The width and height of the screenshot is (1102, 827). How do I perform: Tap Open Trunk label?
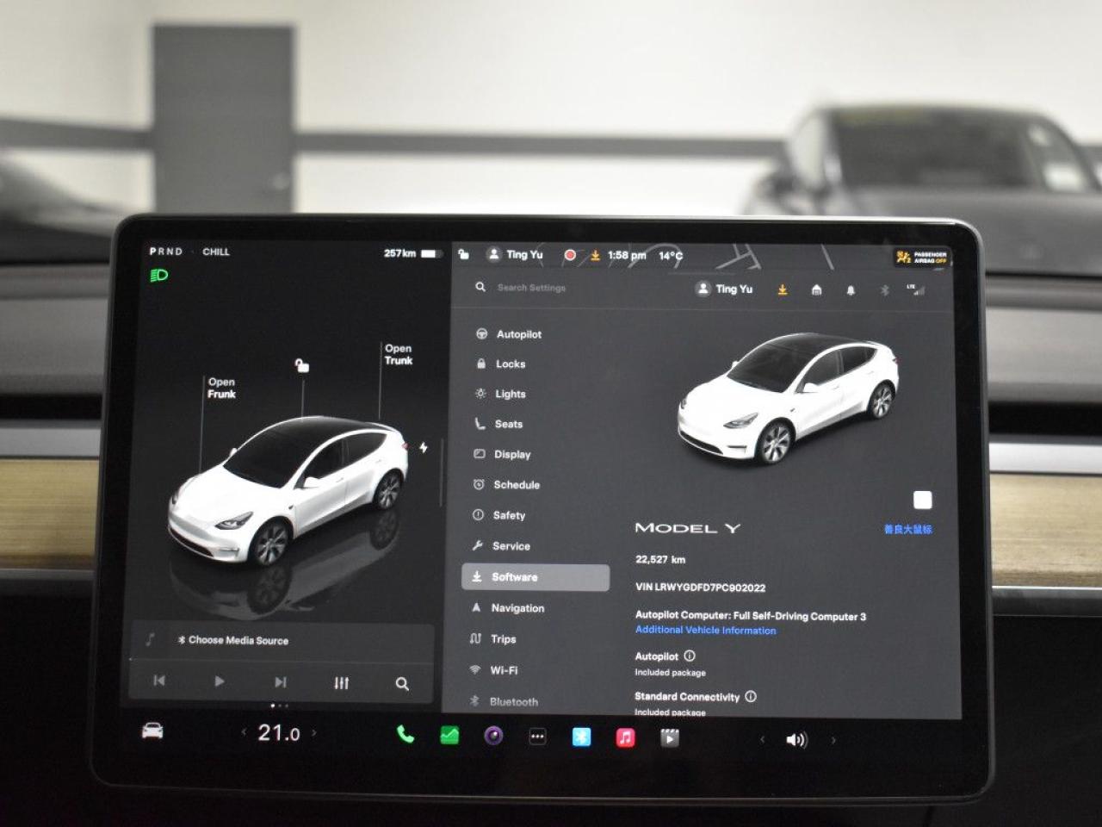(x=399, y=355)
